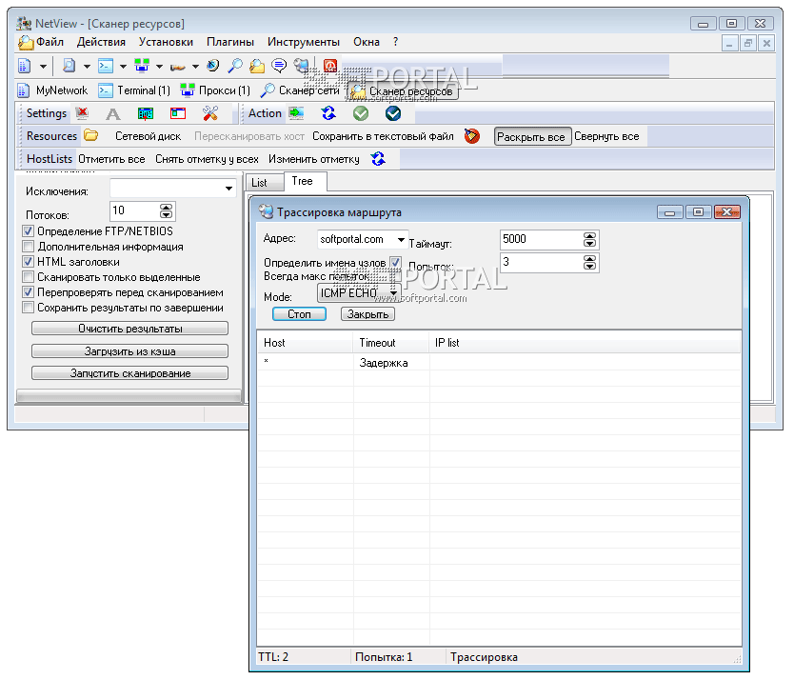The height and width of the screenshot is (680, 794).
Task: Open the Исключения dropdown
Action: click(x=228, y=189)
